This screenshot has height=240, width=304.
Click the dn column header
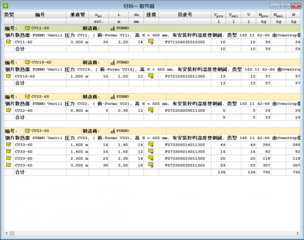point(136,15)
